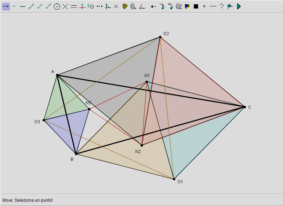This screenshot has height=206, width=284.
Task: Click the horizontal line thickness icon
Action: tap(213, 6)
